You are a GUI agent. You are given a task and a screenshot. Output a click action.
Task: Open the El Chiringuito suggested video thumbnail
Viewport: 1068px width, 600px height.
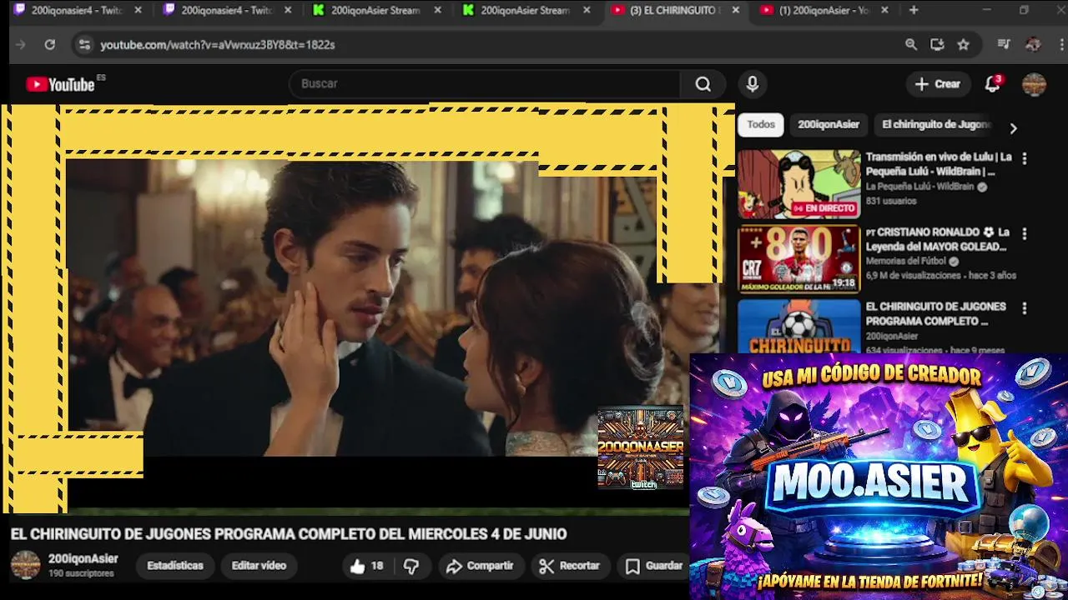point(798,327)
